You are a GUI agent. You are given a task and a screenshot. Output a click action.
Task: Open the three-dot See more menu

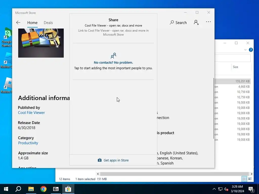coord(208,22)
